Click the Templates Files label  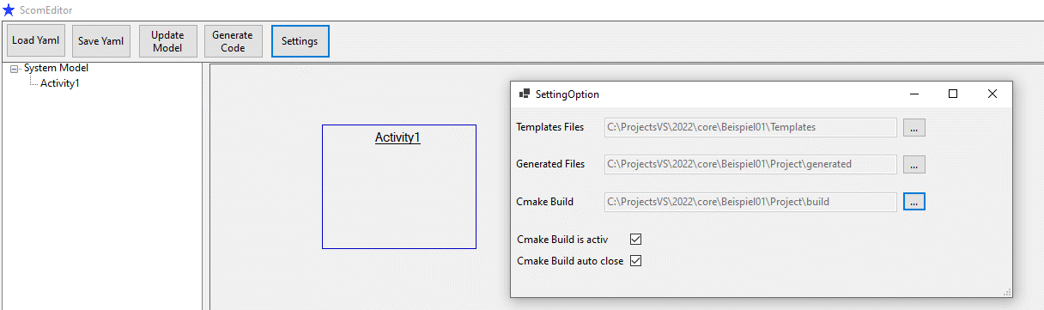(550, 127)
